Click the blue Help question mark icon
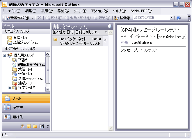192x139 pixels. point(179,18)
